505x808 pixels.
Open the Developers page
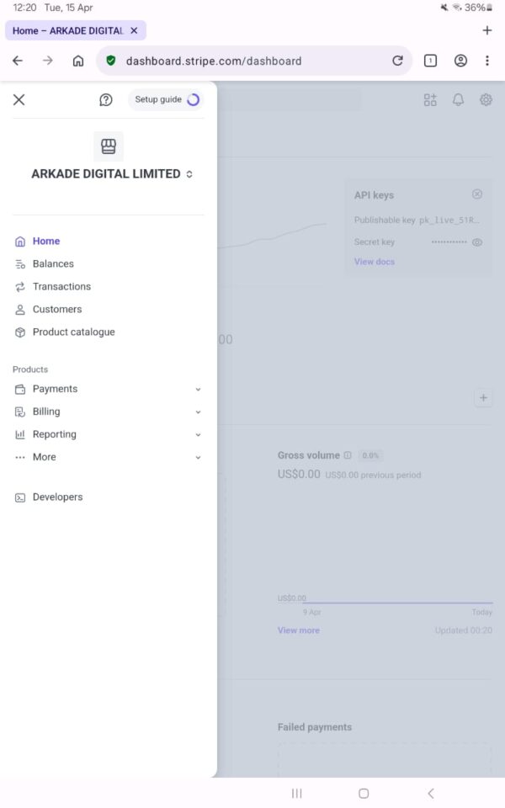click(x=57, y=497)
